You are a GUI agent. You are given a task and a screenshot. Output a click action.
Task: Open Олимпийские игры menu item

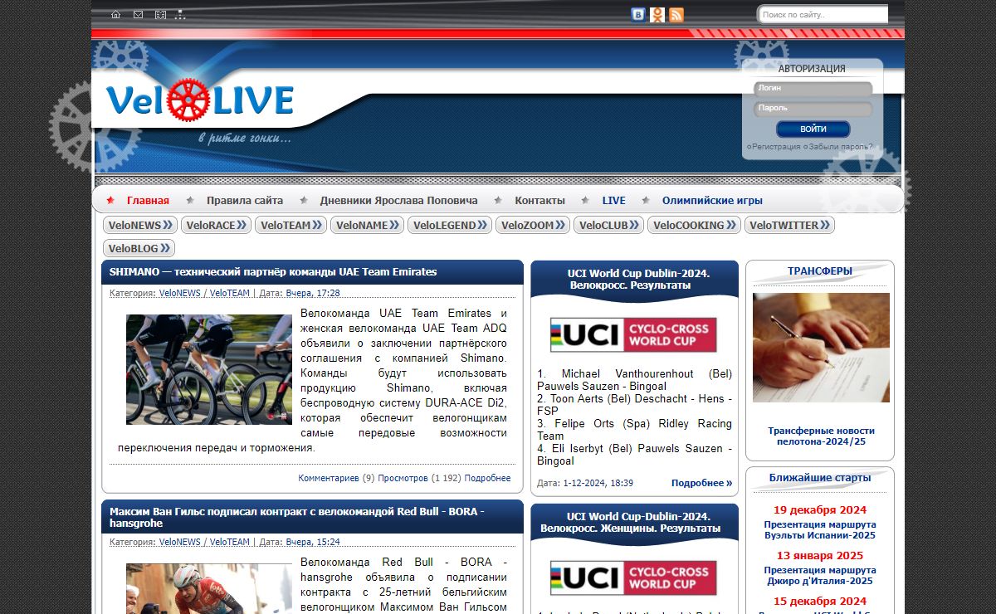(712, 200)
